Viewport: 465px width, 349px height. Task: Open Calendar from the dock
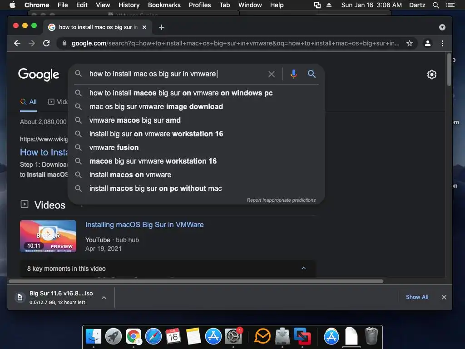[x=173, y=336]
